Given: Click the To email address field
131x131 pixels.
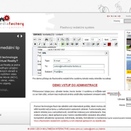Looking at the screenshot, I should coord(79,66).
